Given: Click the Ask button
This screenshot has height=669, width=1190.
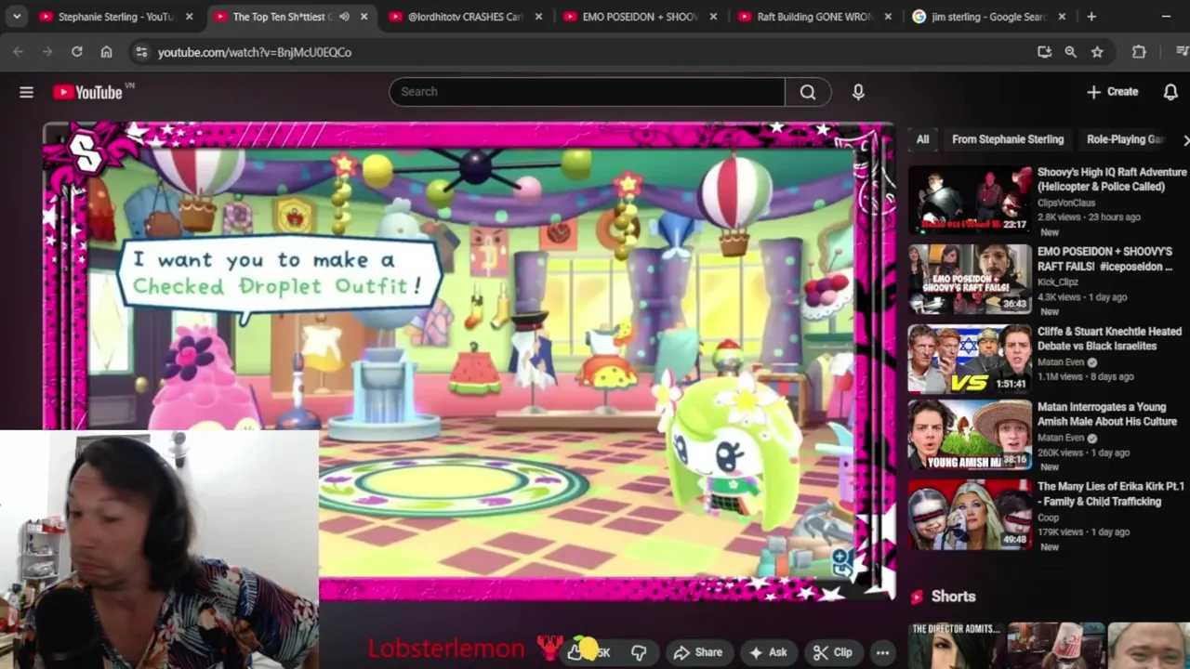Looking at the screenshot, I should tap(768, 652).
